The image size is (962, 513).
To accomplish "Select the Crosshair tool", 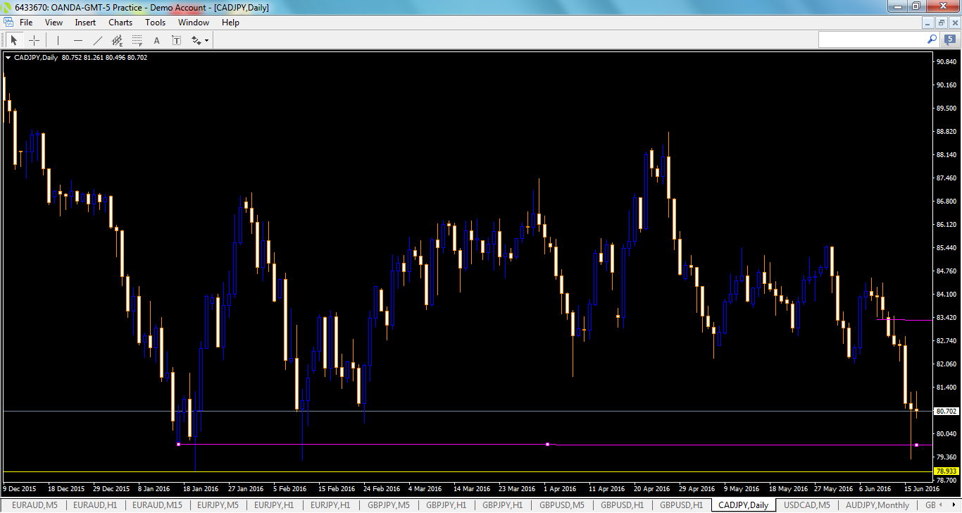I will click(34, 40).
